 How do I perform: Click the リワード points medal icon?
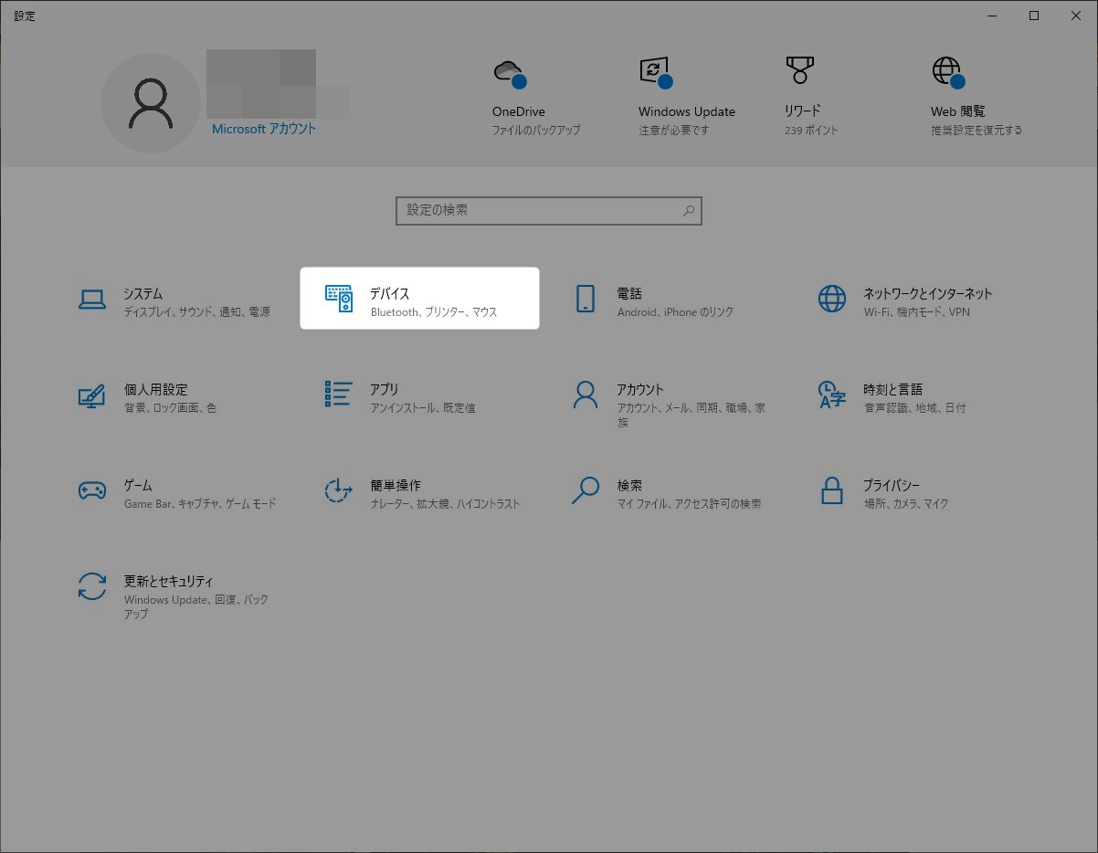799,71
